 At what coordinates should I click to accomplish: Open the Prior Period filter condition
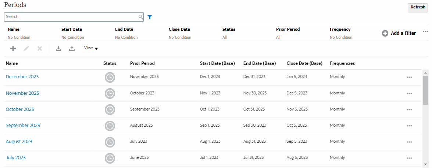coord(278,37)
